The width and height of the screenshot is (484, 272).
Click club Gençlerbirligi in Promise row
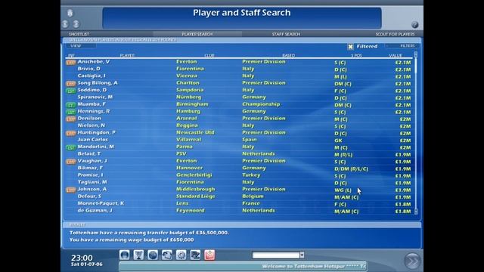coord(194,175)
